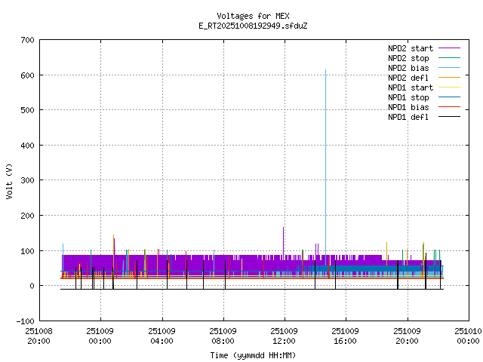
Task: Click the NPD2 bias legend text
Action: (x=408, y=67)
